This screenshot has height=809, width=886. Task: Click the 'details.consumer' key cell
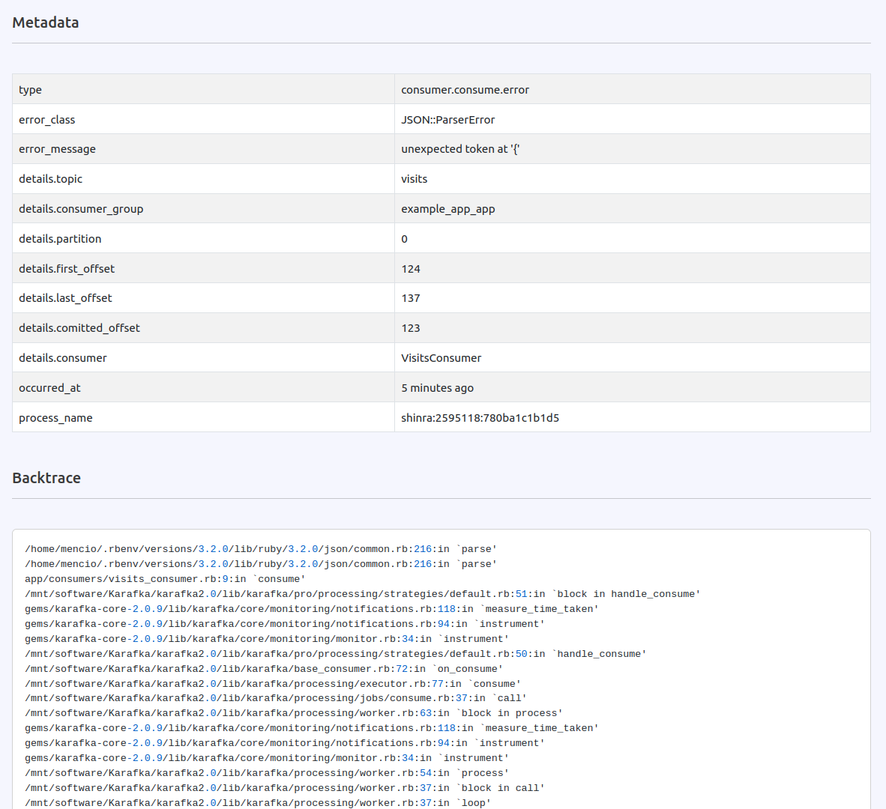point(203,357)
